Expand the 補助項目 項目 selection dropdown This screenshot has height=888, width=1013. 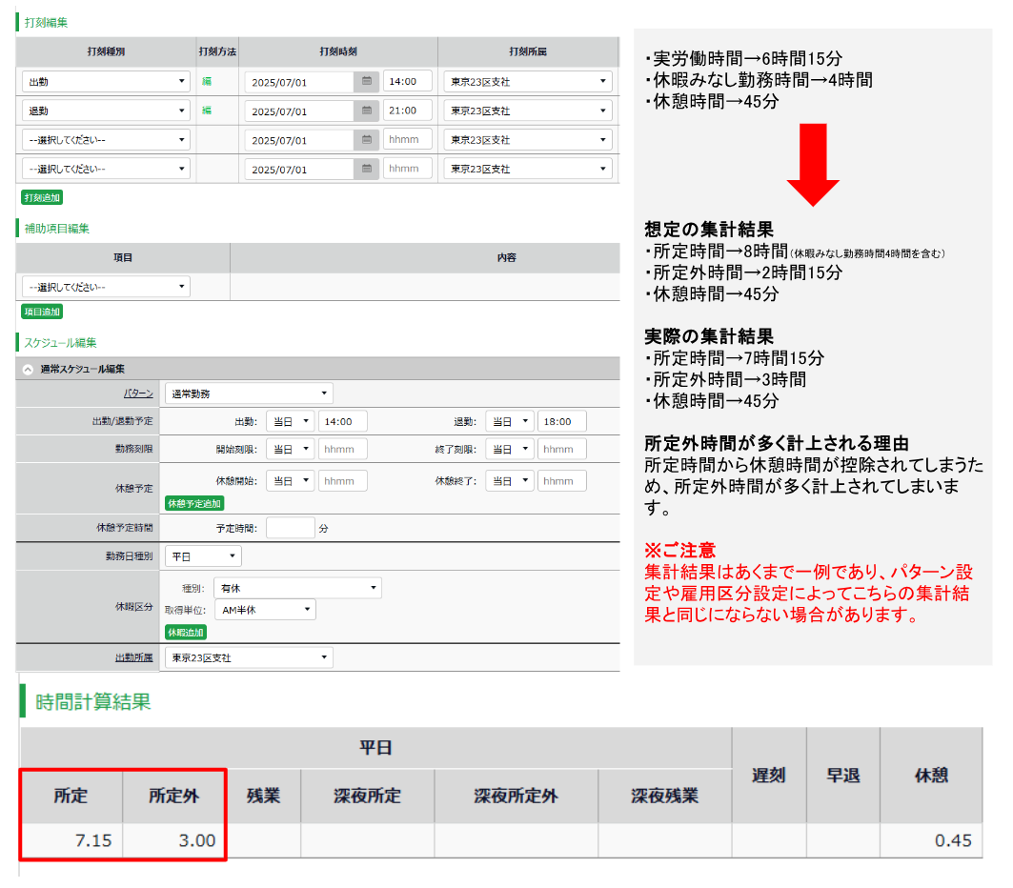106,287
